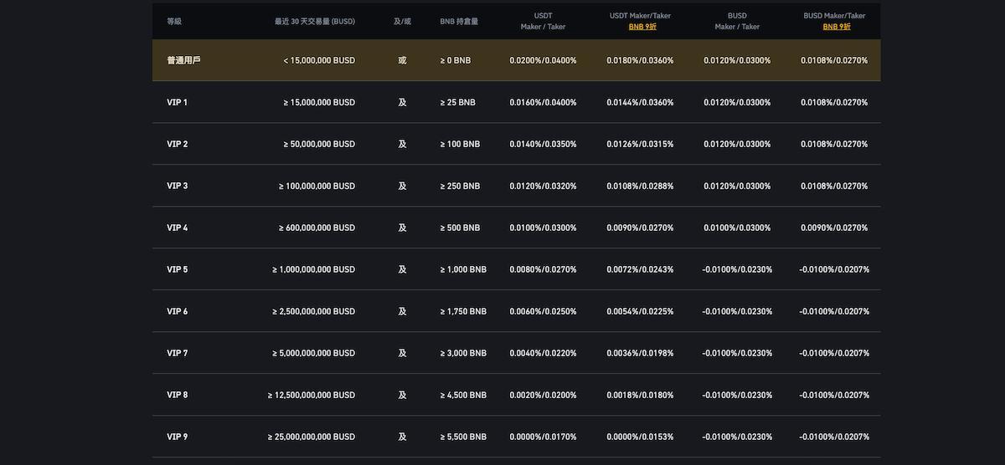Screen dimensions: 1005x465
Task: Click the ≥ 25,000,000,000 BUSD volume cell
Action: click(x=312, y=437)
